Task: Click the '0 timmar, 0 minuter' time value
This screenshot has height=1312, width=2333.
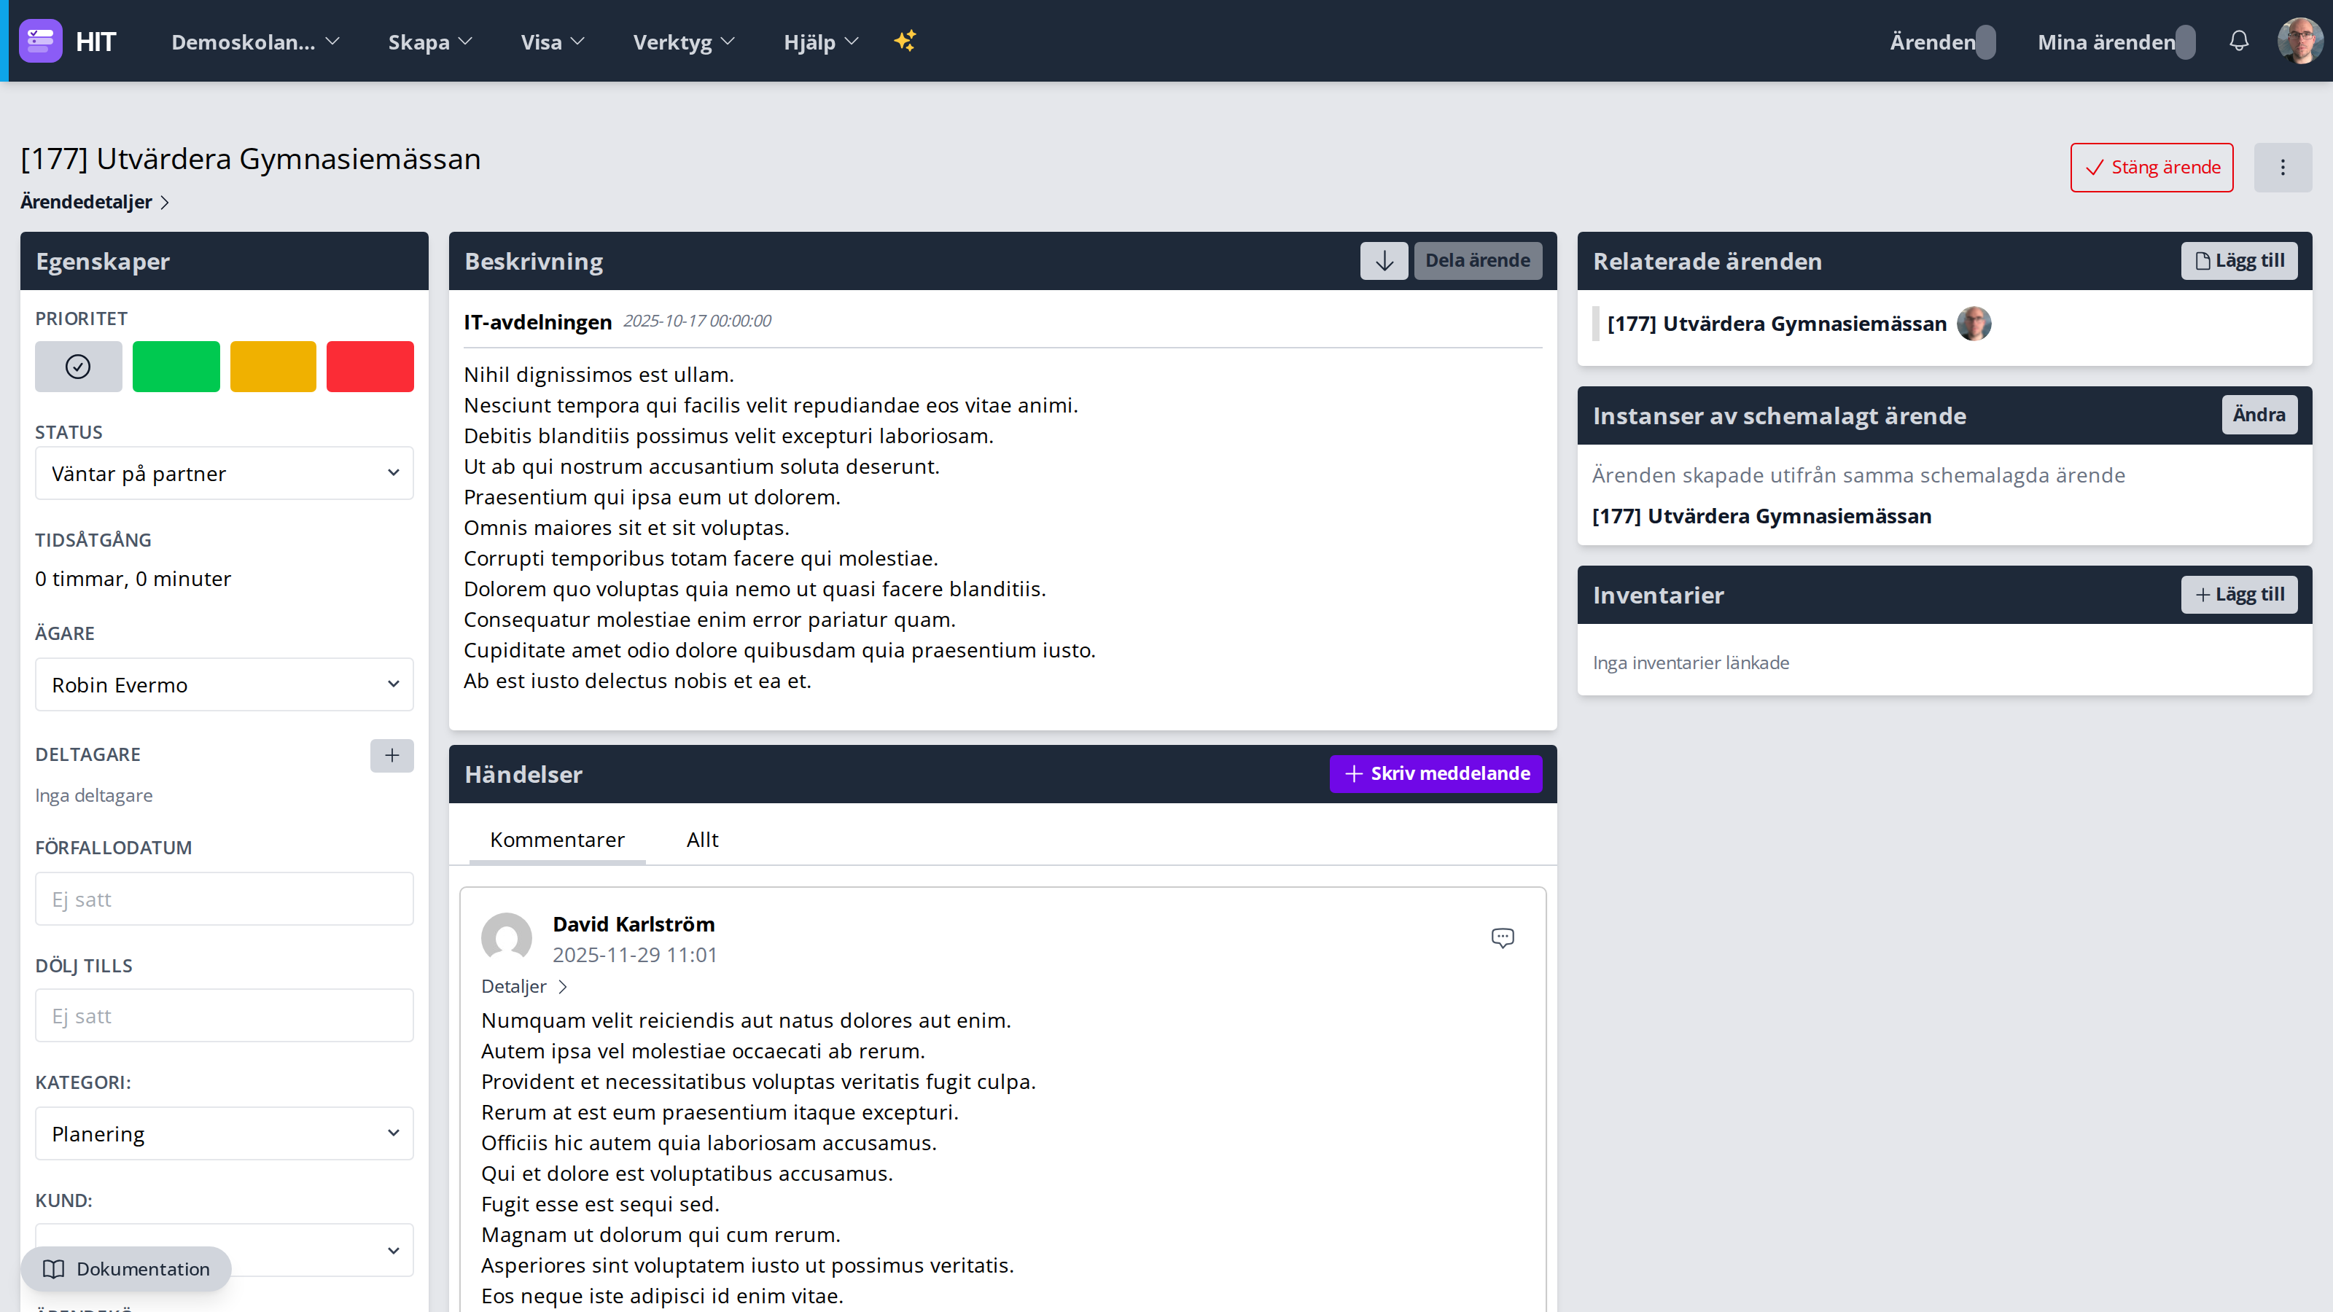Action: click(133, 579)
